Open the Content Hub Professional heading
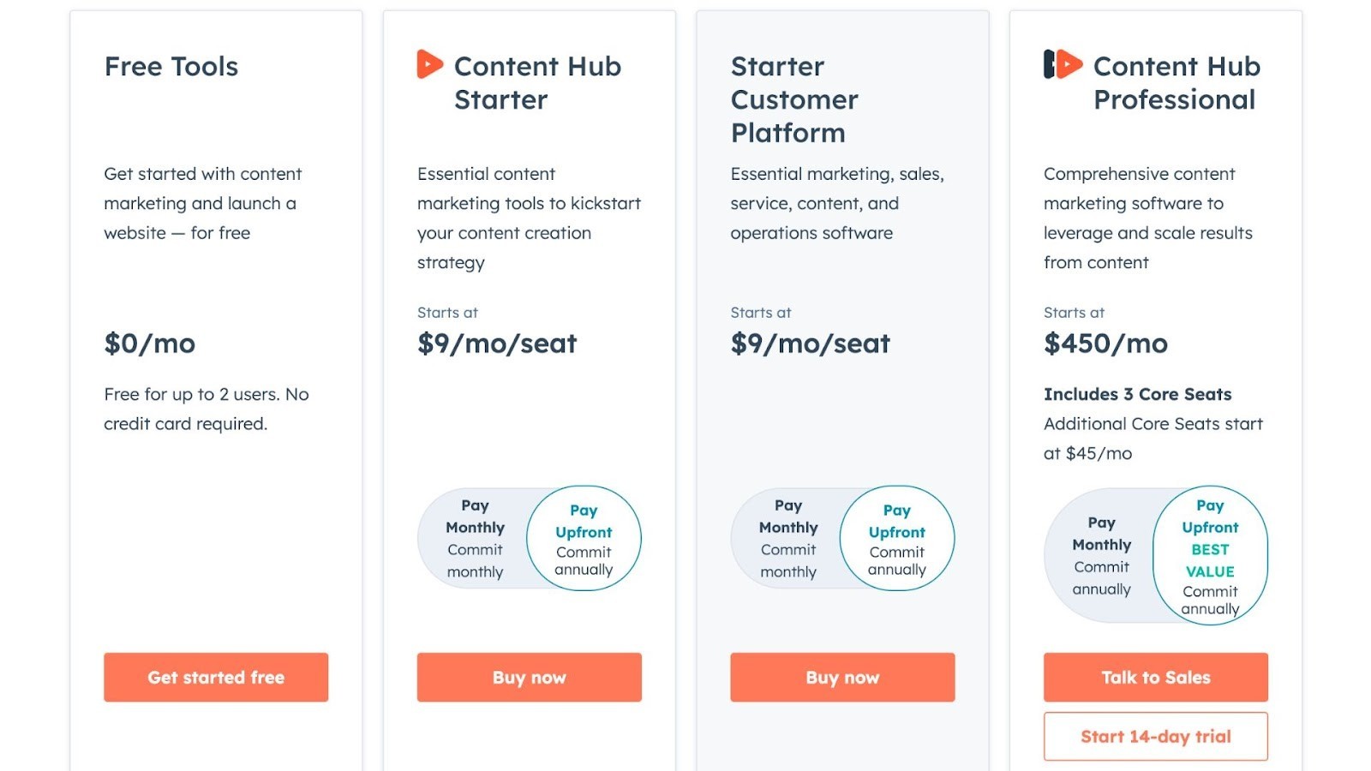The image size is (1371, 771). 1176,82
